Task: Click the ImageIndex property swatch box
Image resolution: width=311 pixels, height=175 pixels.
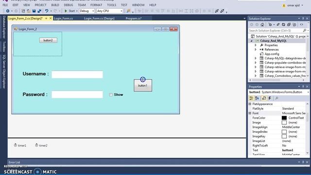Action: coord(284,132)
